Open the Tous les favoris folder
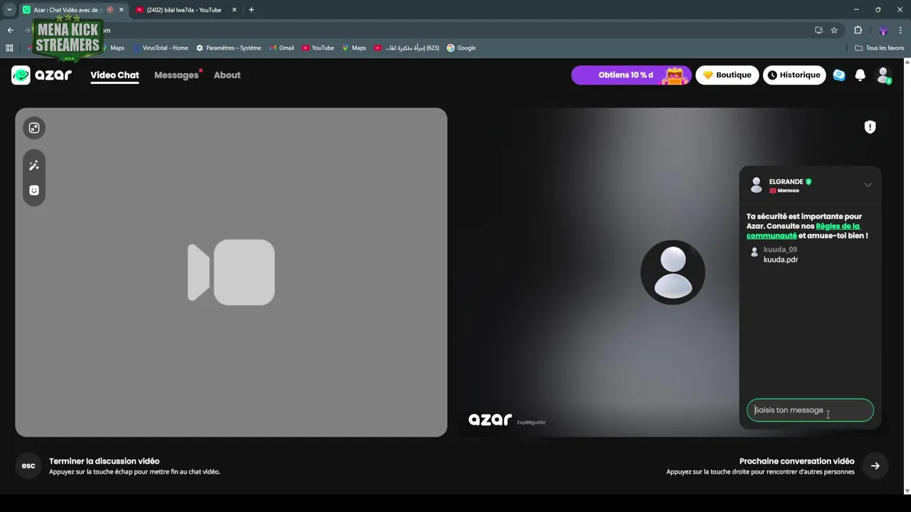 (x=880, y=48)
